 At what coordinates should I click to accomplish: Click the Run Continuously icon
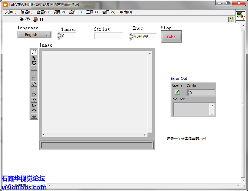pos(28,19)
